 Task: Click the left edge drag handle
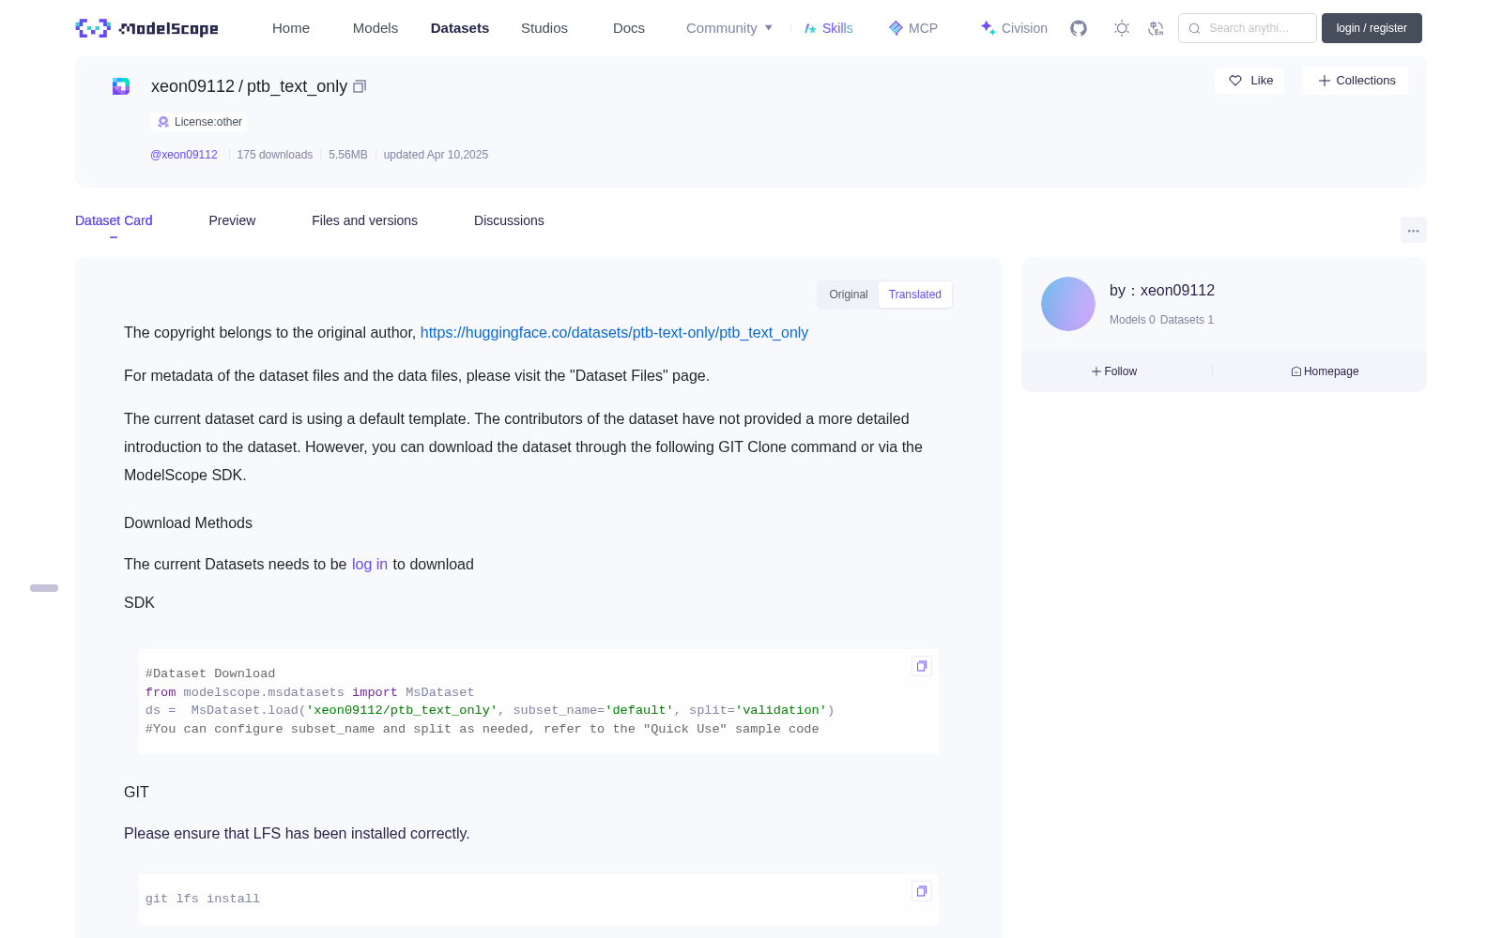(44, 588)
